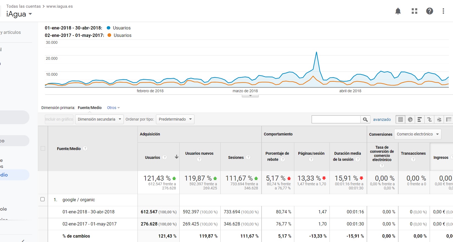Click orange Usuarios legend dot for 2017

tap(109, 35)
